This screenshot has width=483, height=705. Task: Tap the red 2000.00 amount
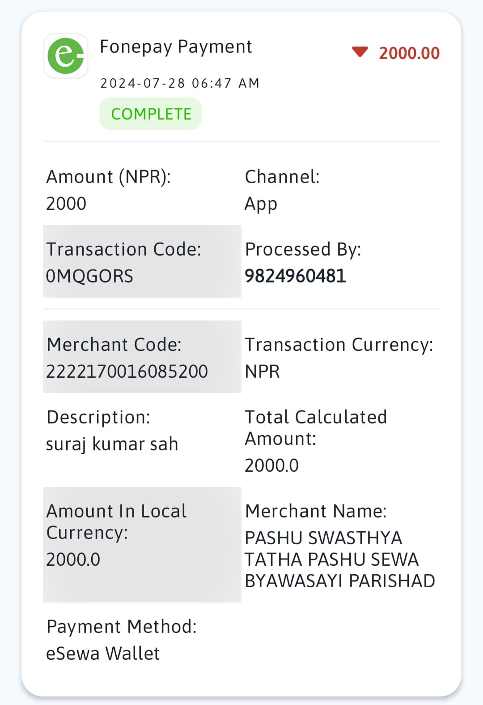[x=409, y=53]
